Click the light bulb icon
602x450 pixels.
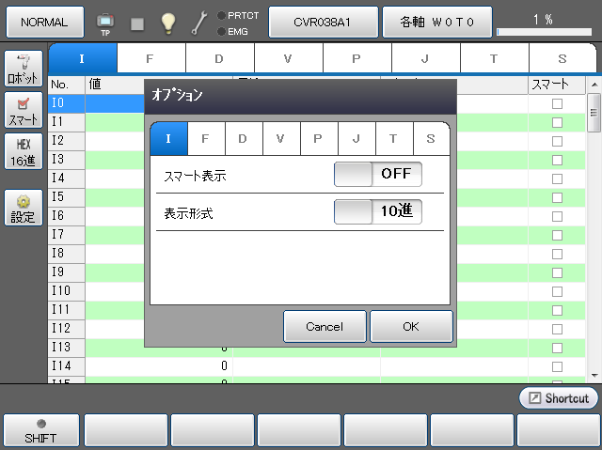point(168,23)
